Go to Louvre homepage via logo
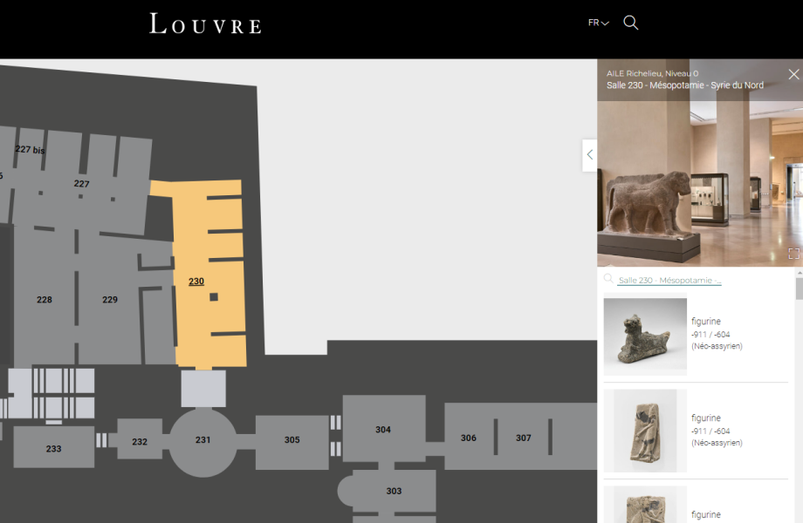 click(x=205, y=24)
